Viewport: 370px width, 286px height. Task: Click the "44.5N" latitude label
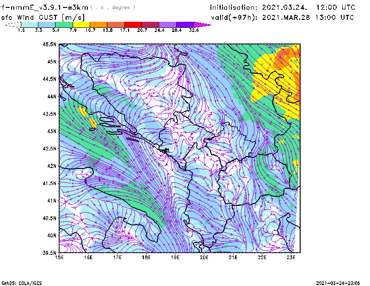pos(49,79)
